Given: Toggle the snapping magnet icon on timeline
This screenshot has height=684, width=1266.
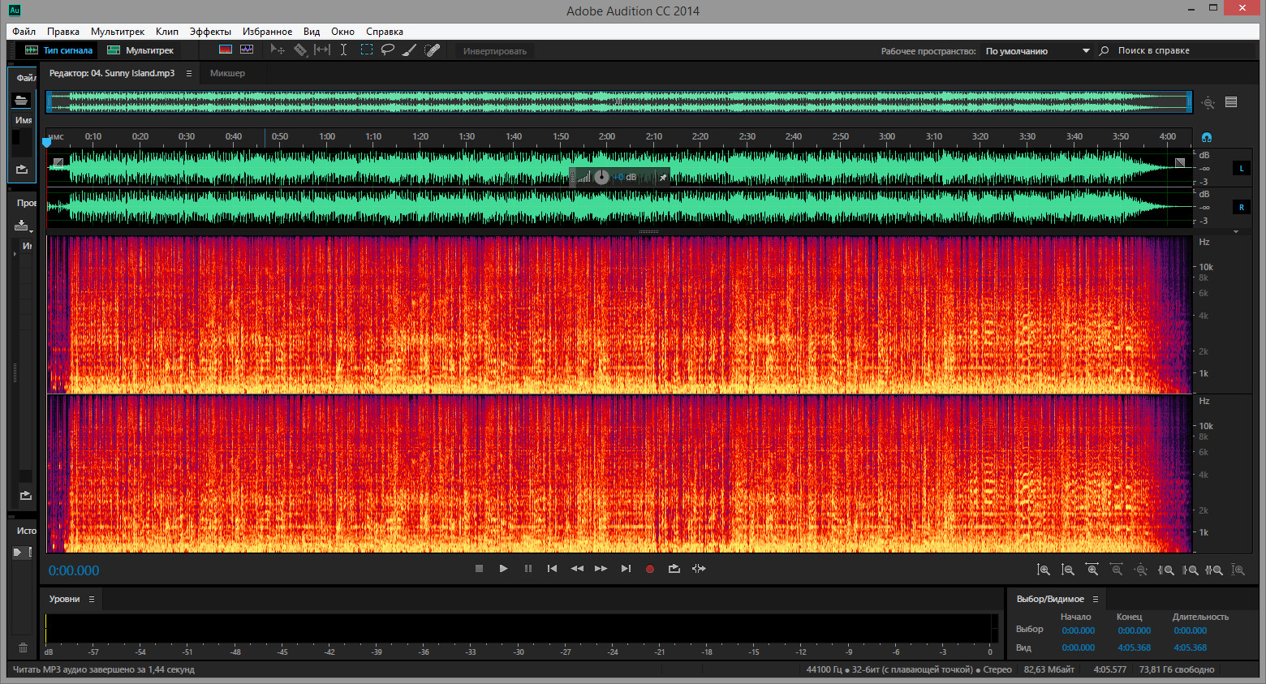Looking at the screenshot, I should [x=1207, y=137].
